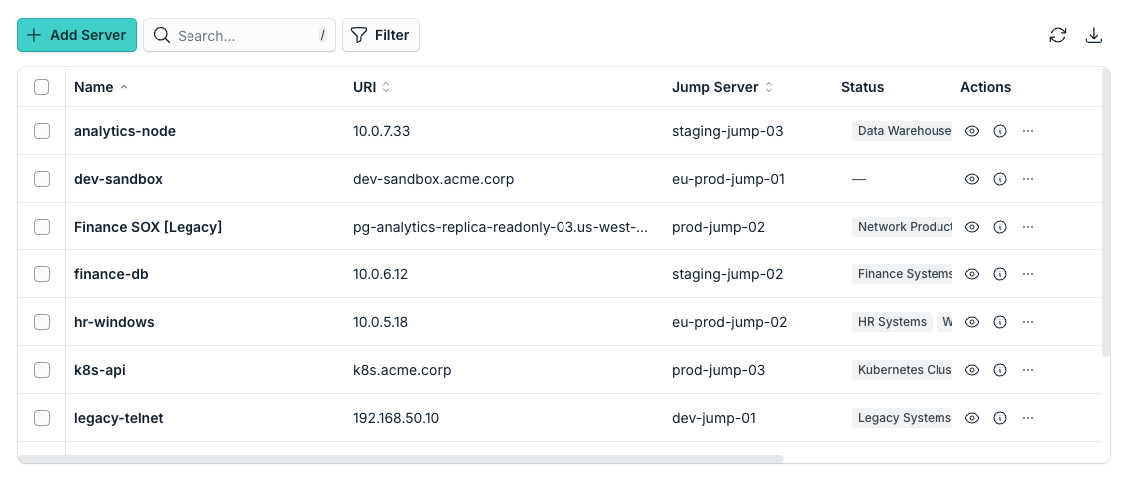Click the Finance SOX [Legacy] name
This screenshot has height=479, width=1126.
click(148, 227)
